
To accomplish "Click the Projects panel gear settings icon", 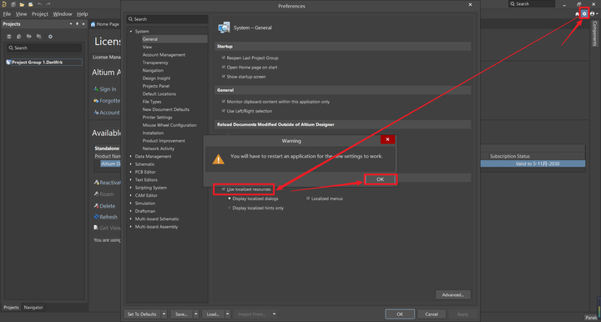I will pyautogui.click(x=50, y=37).
